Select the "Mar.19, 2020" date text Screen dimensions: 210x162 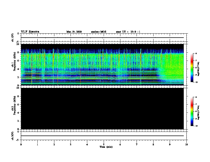(x=74, y=32)
